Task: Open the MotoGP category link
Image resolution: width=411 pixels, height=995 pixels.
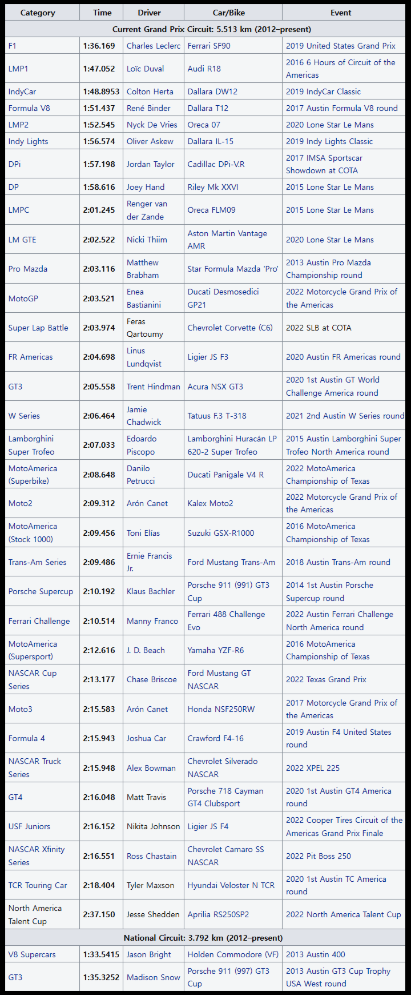Action: [23, 298]
